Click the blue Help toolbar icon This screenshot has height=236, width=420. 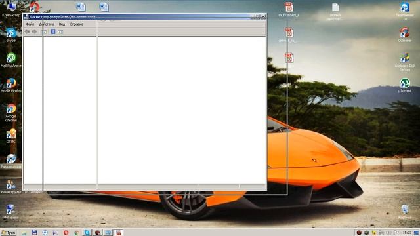[53, 31]
